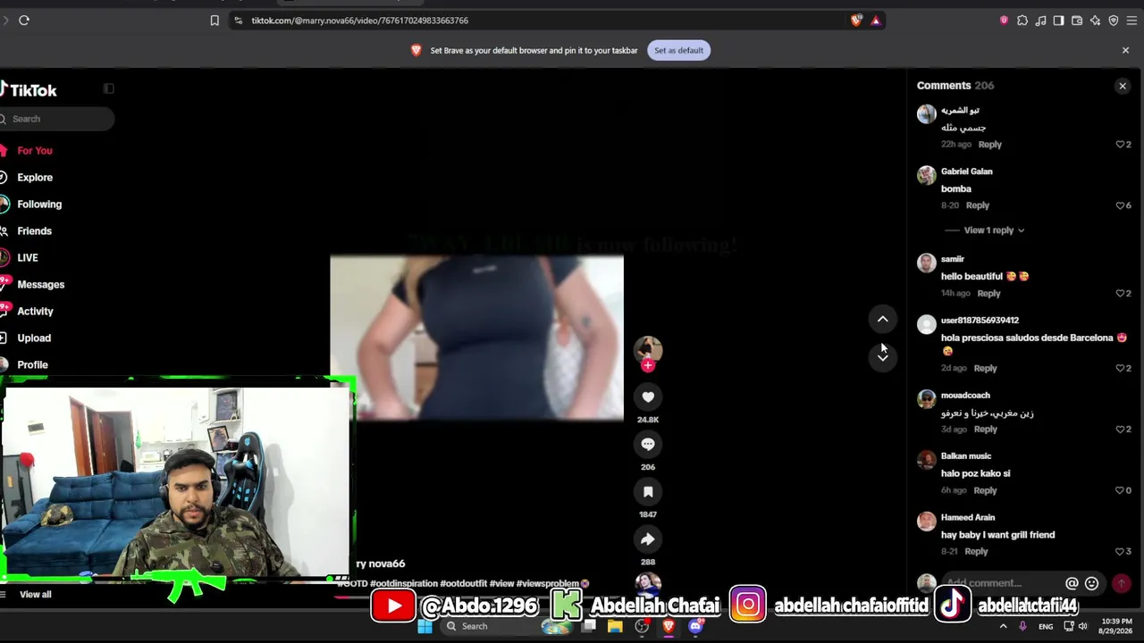Collapse the TikTok sidebar panel
Viewport: 1144px width, 643px height.
point(109,88)
